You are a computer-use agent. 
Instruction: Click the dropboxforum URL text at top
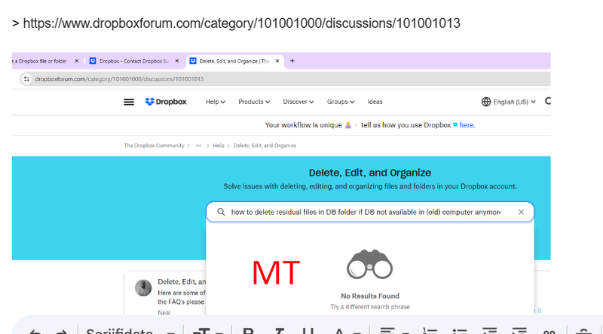[x=241, y=23]
